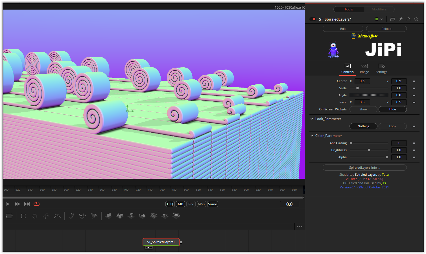This screenshot has width=426, height=254.
Task: Click the lock icon in inspector header
Action: 408,19
